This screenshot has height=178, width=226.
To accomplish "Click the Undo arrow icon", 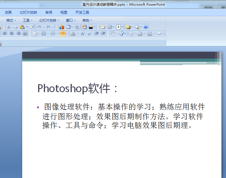I will (x=39, y=27).
